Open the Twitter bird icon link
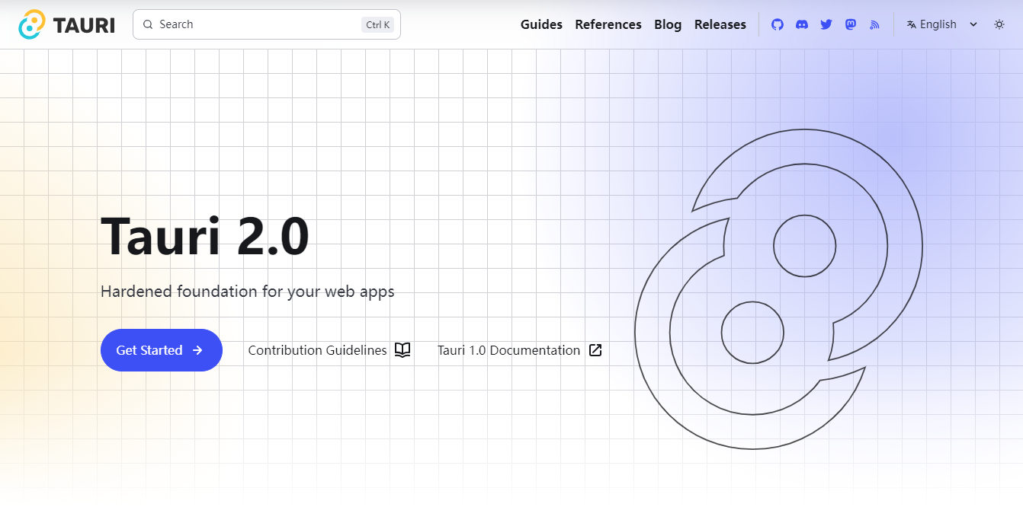The width and height of the screenshot is (1023, 507). pyautogui.click(x=826, y=24)
